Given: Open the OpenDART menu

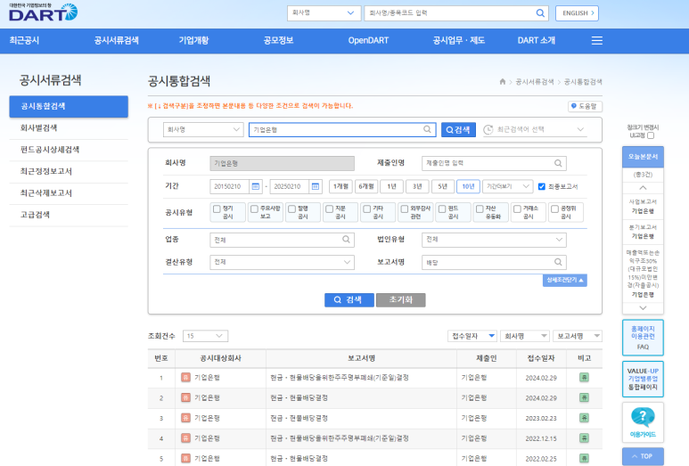Looking at the screenshot, I should pos(368,41).
